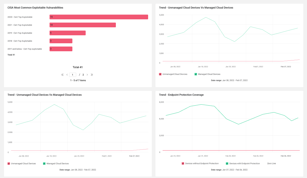The height and width of the screenshot is (178, 307).
Task: Click the CISA Most Common Exploitable Vulnerabilities title
Action: coord(35,8)
